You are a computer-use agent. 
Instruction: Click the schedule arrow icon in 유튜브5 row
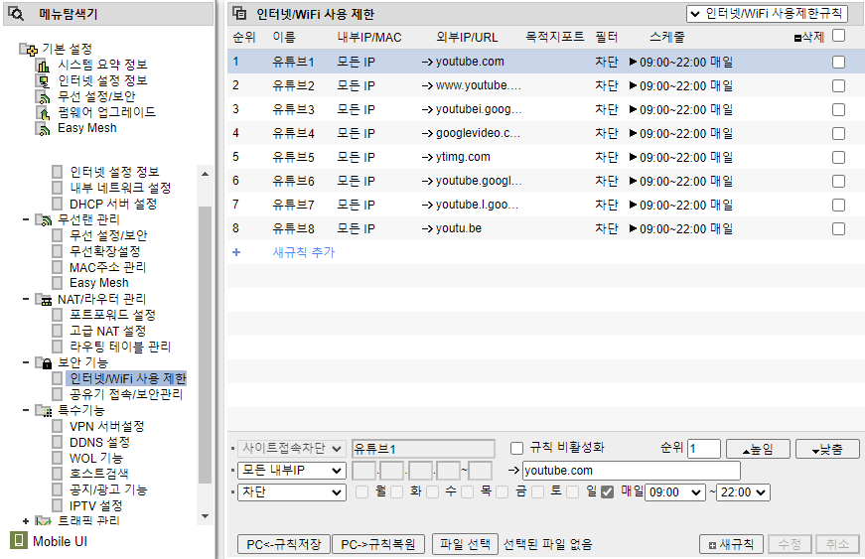[633, 157]
